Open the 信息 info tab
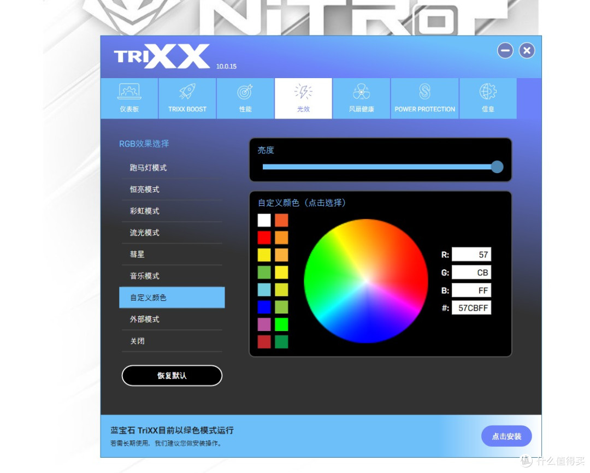 (x=488, y=98)
